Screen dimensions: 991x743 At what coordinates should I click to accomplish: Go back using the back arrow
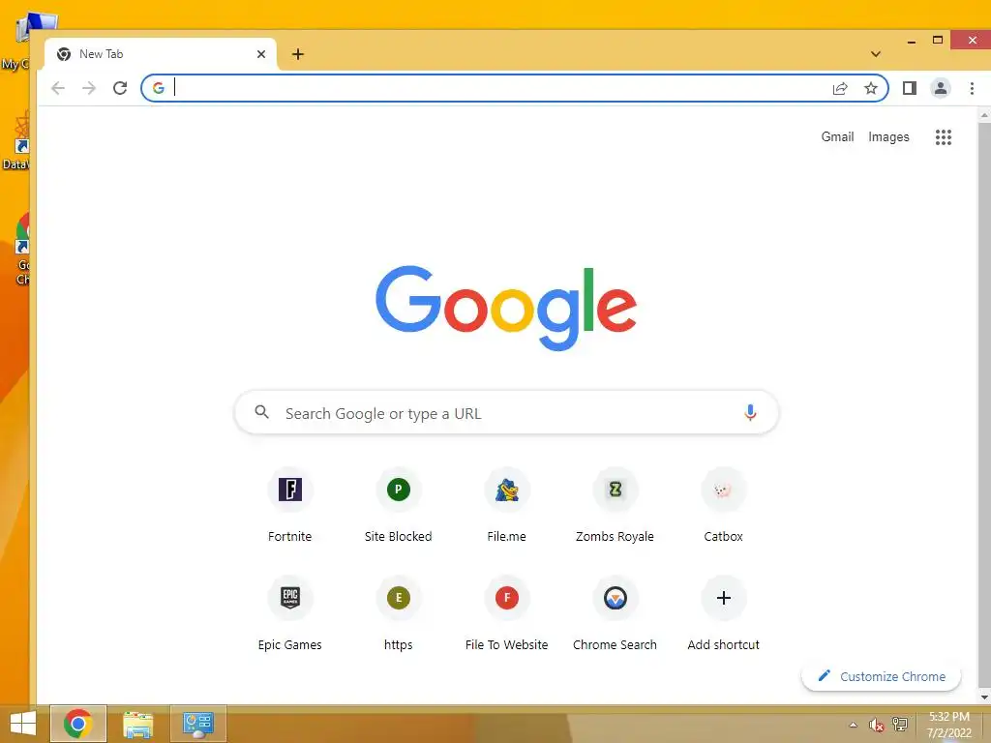58,88
